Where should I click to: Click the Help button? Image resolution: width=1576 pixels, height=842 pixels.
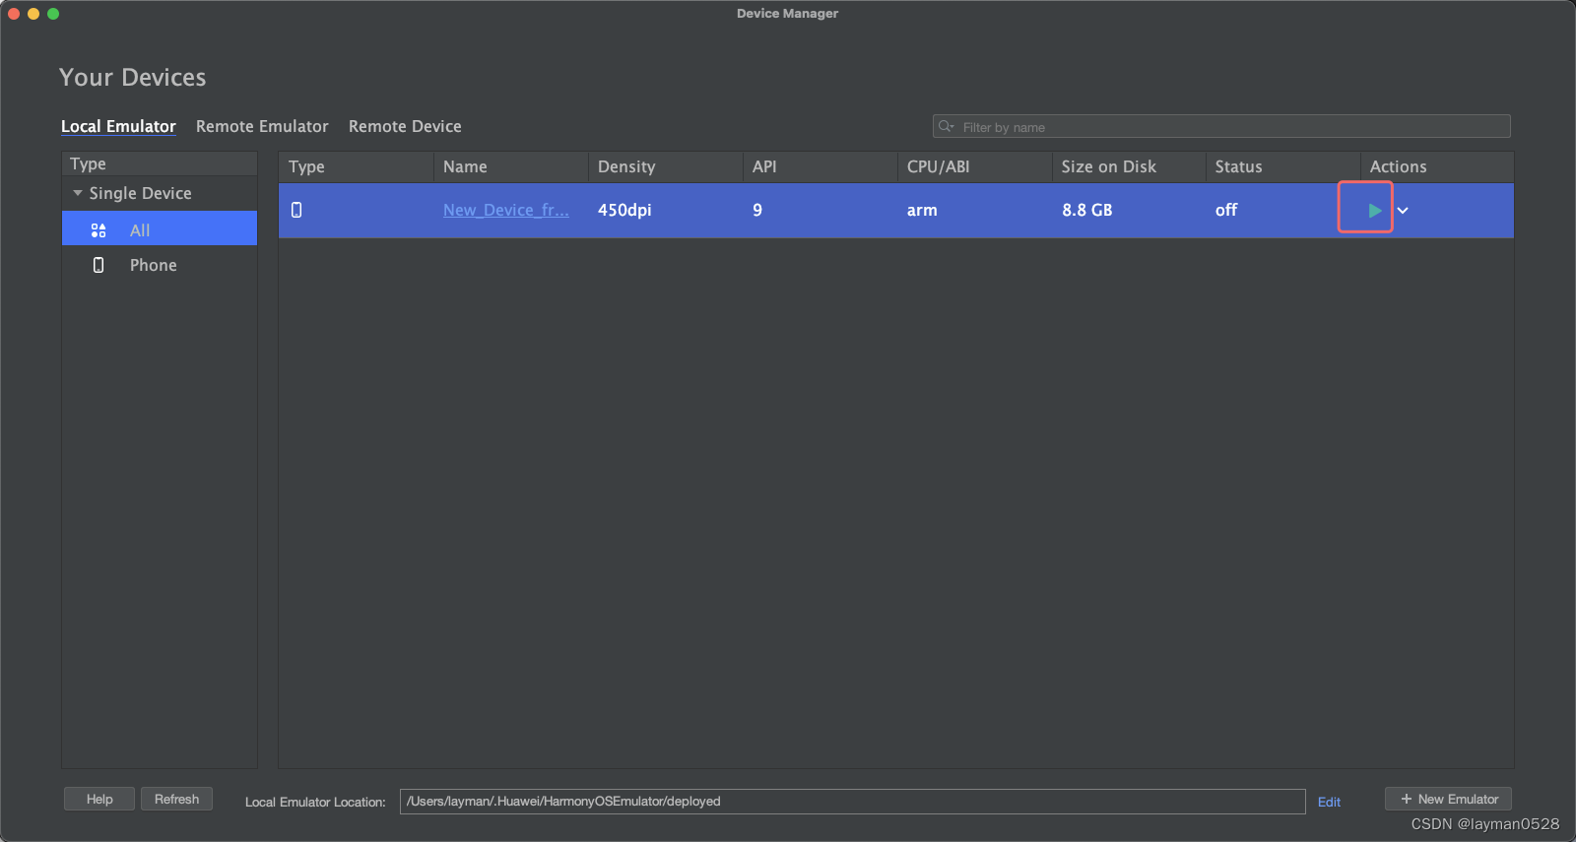coord(99,799)
